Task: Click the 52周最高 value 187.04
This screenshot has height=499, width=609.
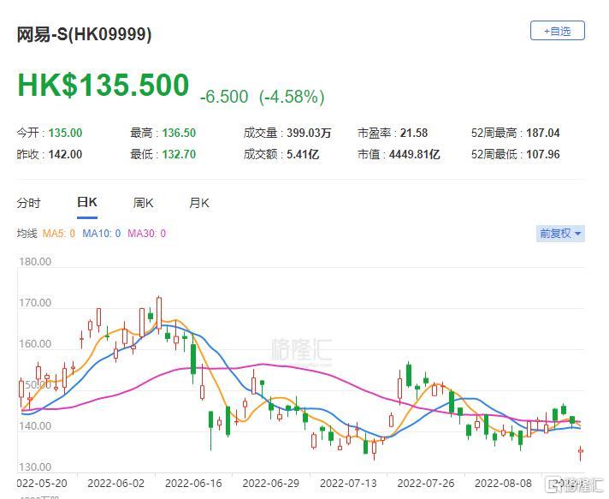Action: [543, 133]
